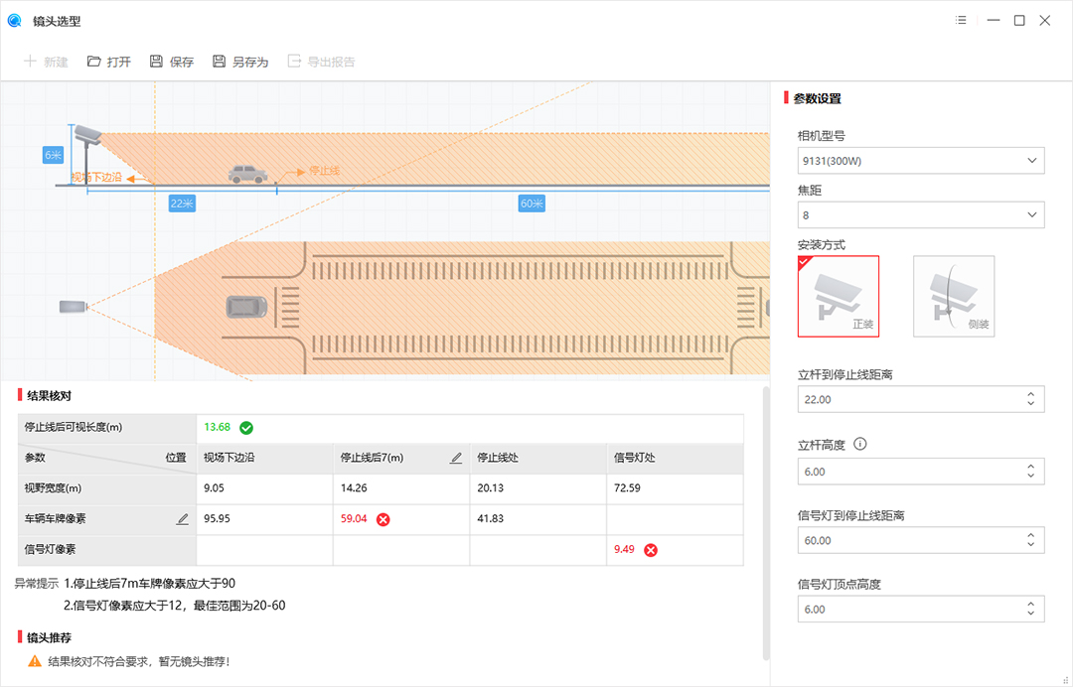Click info icon next to 立杆高度
Image resolution: width=1073 pixels, height=687 pixels.
click(860, 444)
